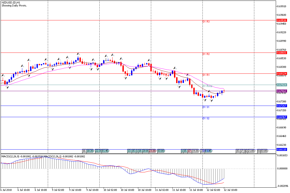Click the 11 Jul 18:00 time label

196,190
